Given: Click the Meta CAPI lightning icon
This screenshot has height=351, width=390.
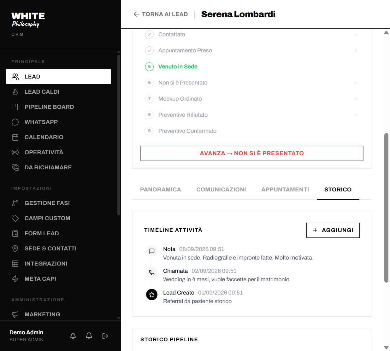Looking at the screenshot, I should point(15,279).
